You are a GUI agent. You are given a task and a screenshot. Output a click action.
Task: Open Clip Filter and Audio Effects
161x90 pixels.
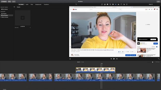pos(124,4)
